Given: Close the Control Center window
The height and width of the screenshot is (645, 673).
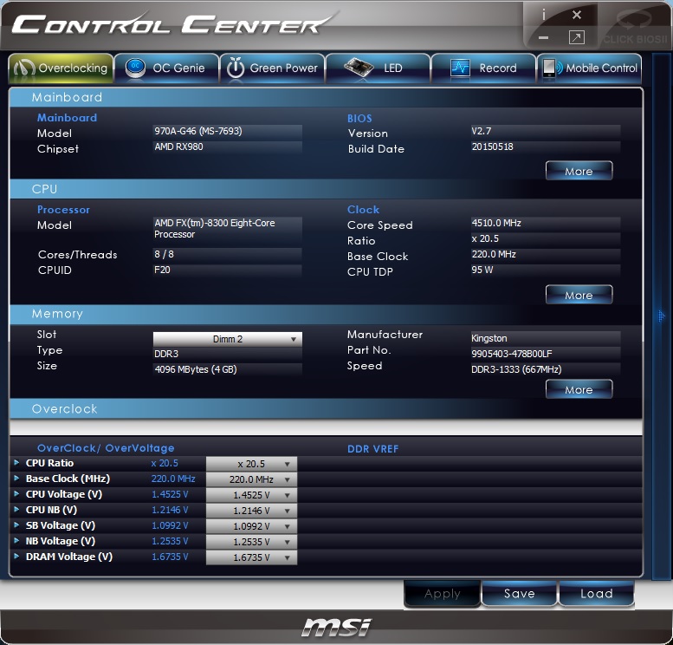Looking at the screenshot, I should click(x=577, y=15).
